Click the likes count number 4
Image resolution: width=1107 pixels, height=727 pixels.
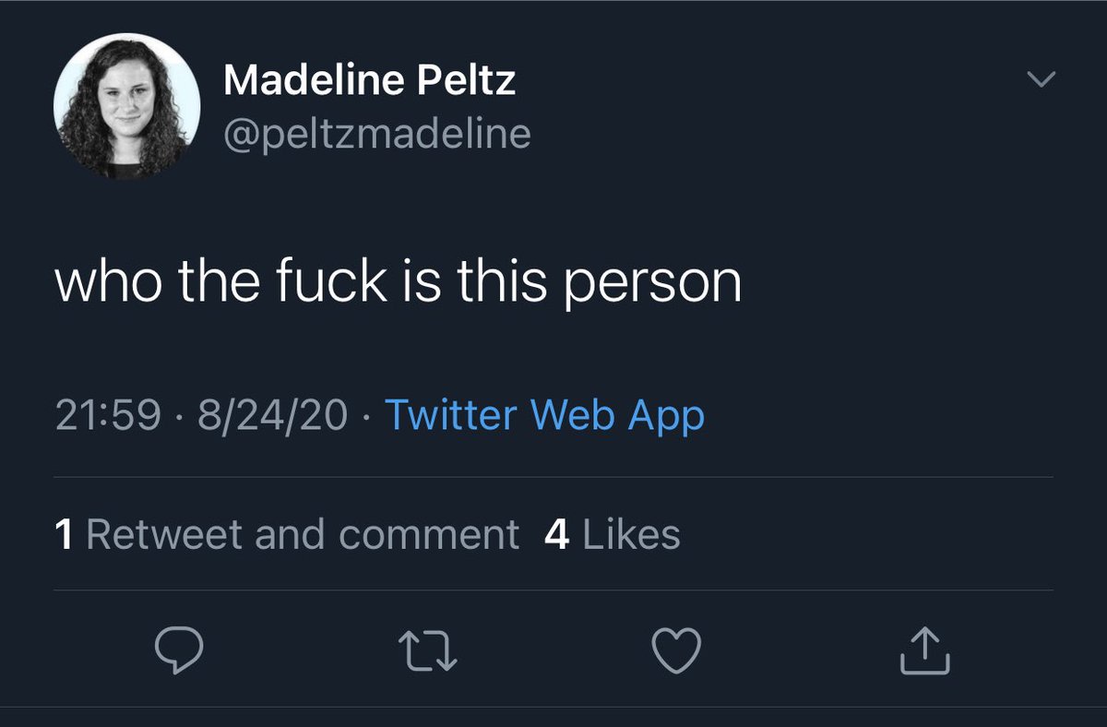coord(556,535)
